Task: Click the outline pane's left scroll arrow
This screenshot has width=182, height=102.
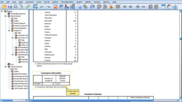Action: [x=1, y=100]
